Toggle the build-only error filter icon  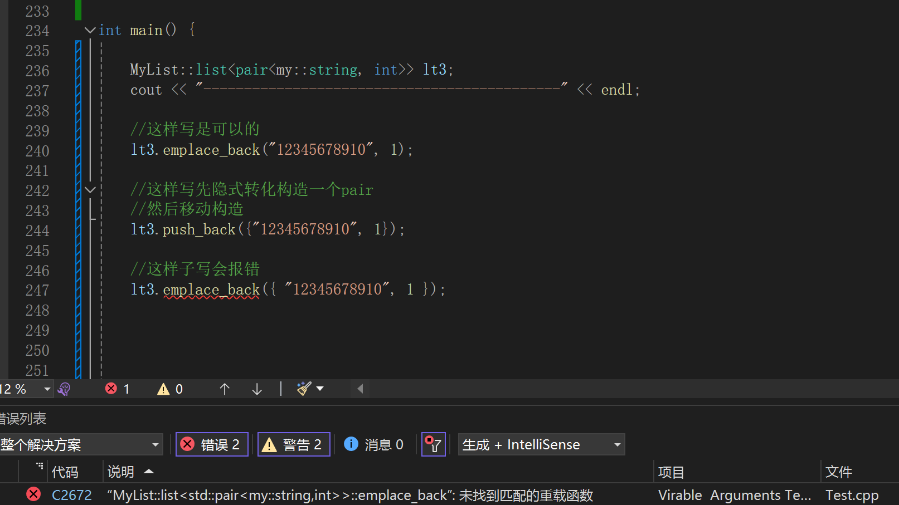pos(433,444)
